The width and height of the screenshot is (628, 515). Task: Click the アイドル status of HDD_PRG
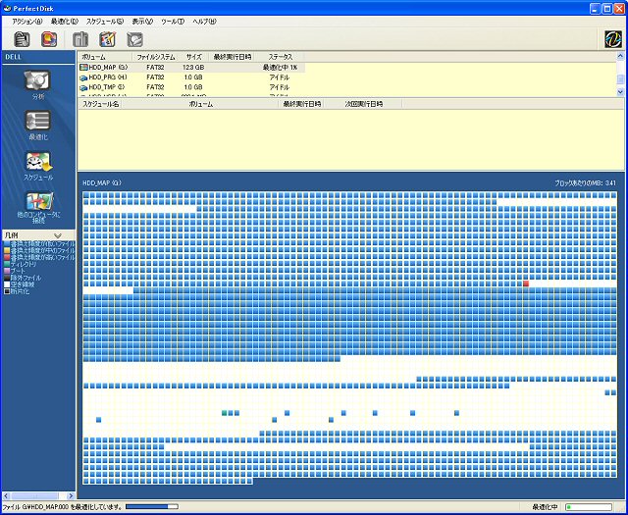(x=279, y=77)
